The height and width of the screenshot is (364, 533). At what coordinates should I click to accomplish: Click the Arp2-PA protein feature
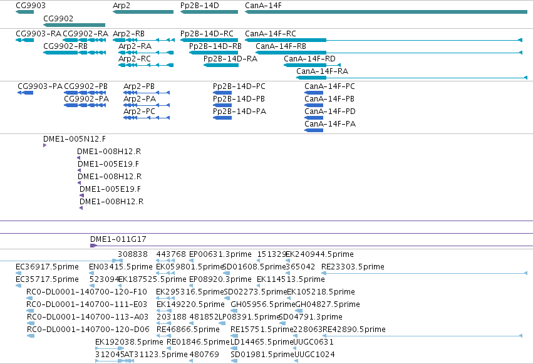pos(147,105)
